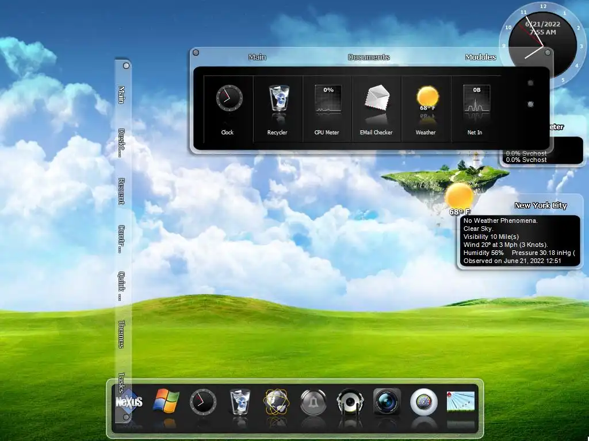The width and height of the screenshot is (589, 441).
Task: Click the 68° F reading under the desktop sun
Action: (460, 212)
